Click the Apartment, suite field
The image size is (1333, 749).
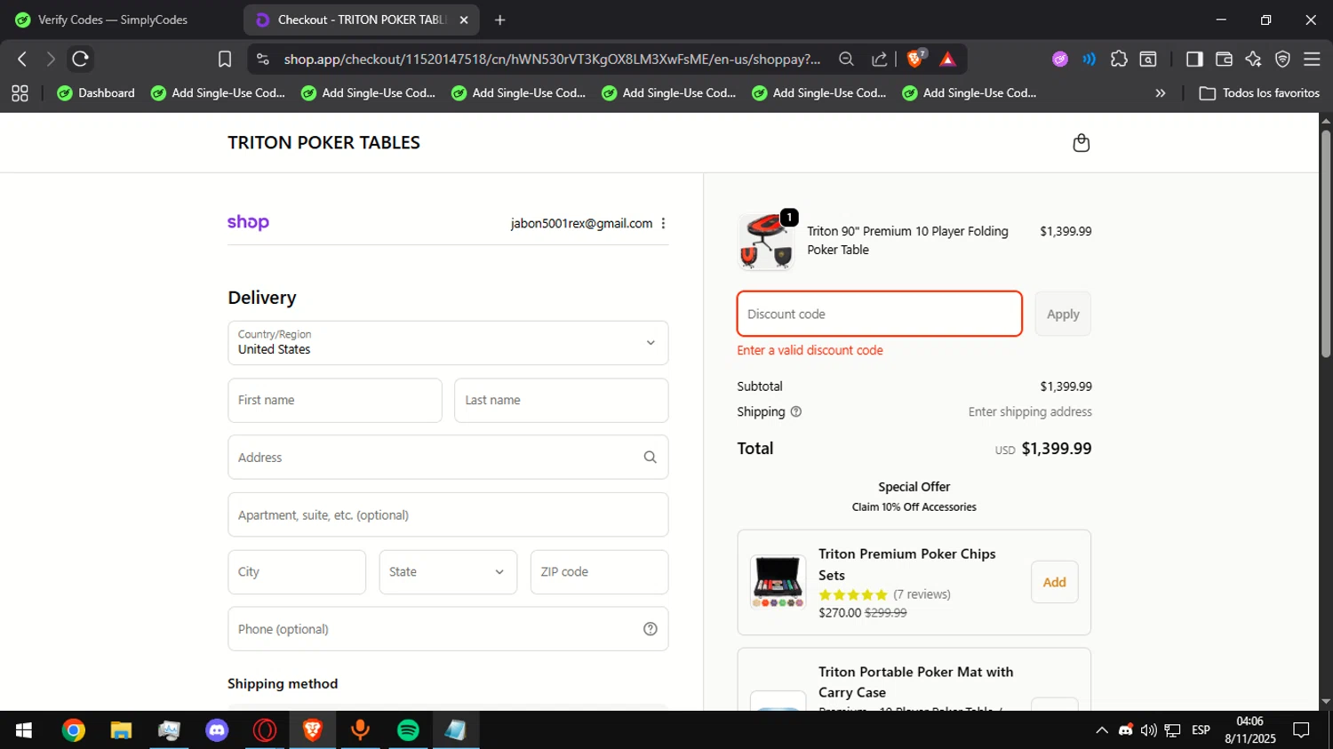coord(448,514)
